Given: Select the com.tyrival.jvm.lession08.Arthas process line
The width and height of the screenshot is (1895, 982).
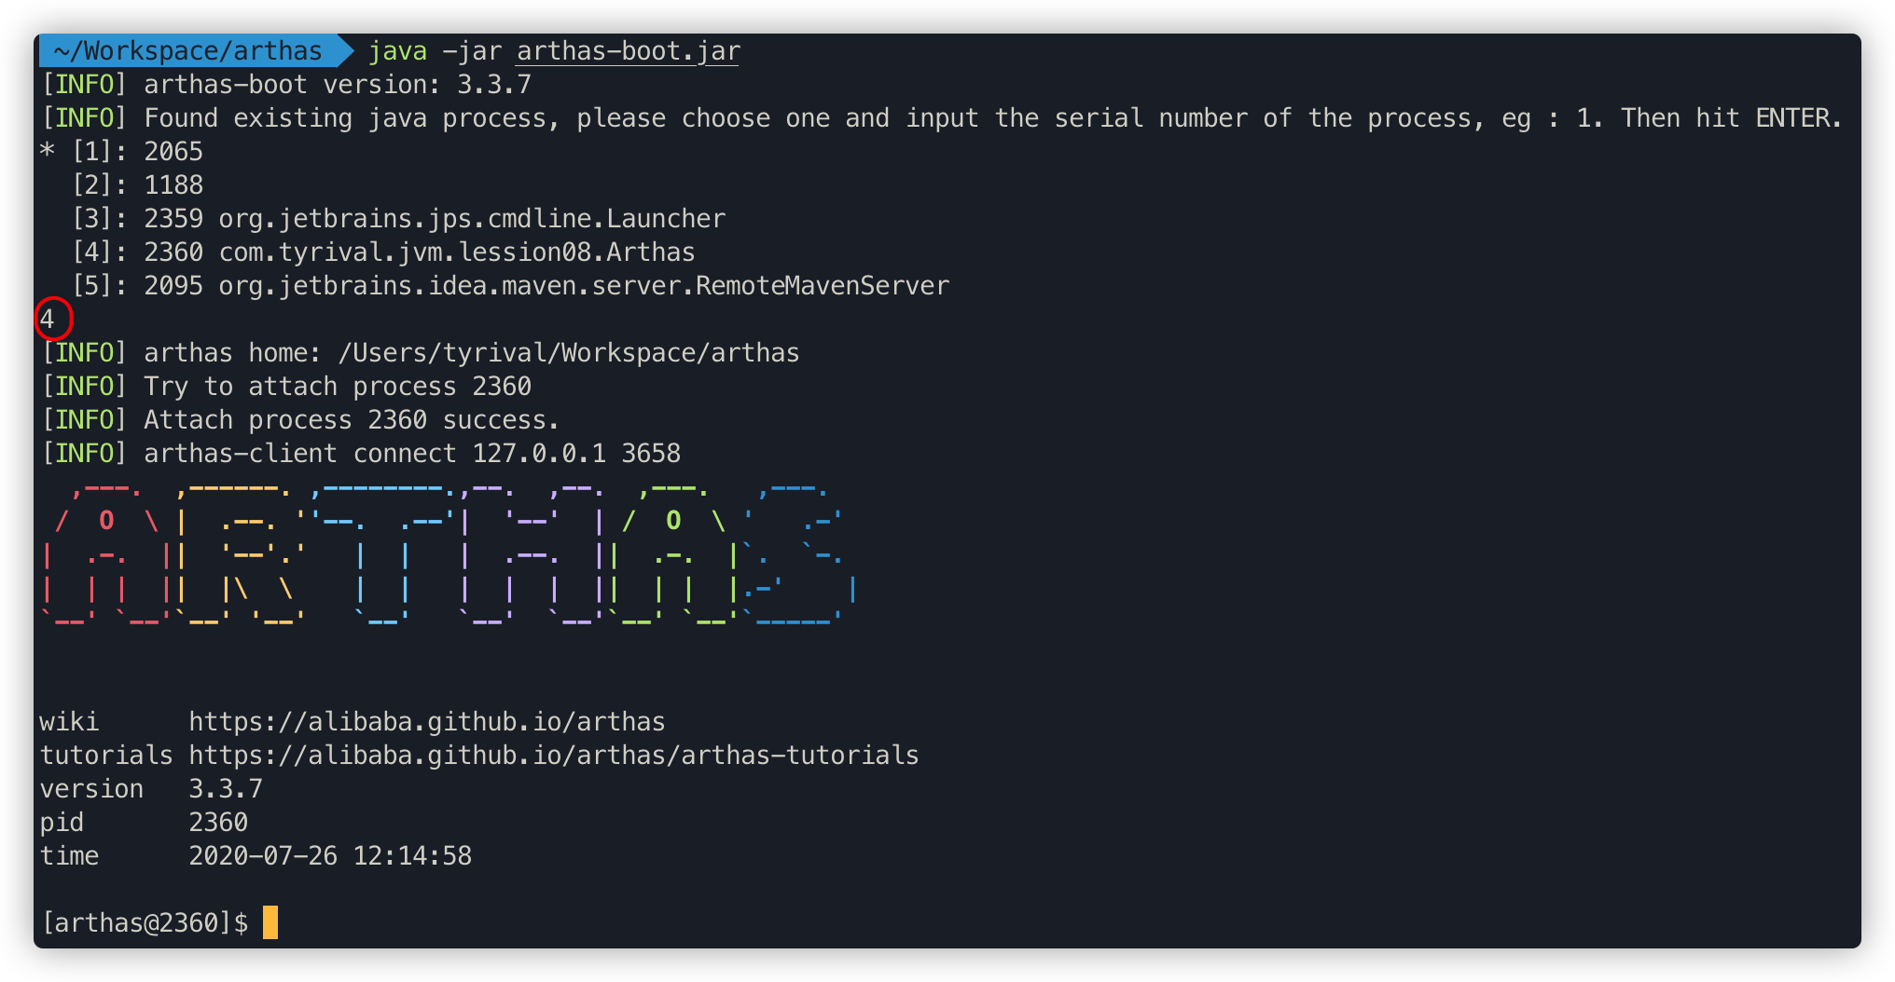Looking at the screenshot, I should tap(383, 252).
